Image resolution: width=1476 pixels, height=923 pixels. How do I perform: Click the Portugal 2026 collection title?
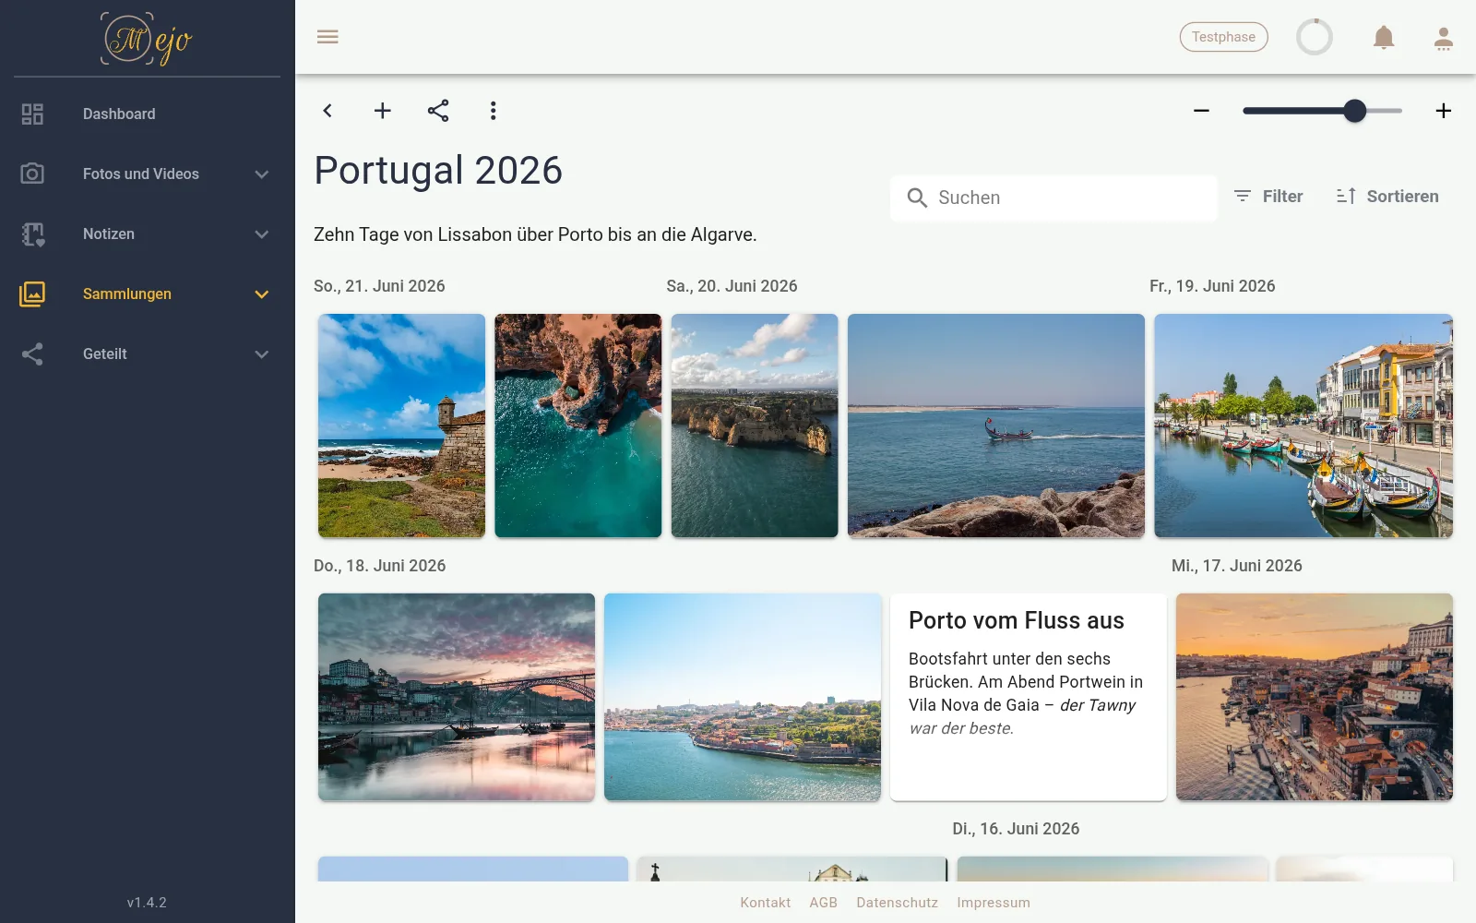(438, 171)
